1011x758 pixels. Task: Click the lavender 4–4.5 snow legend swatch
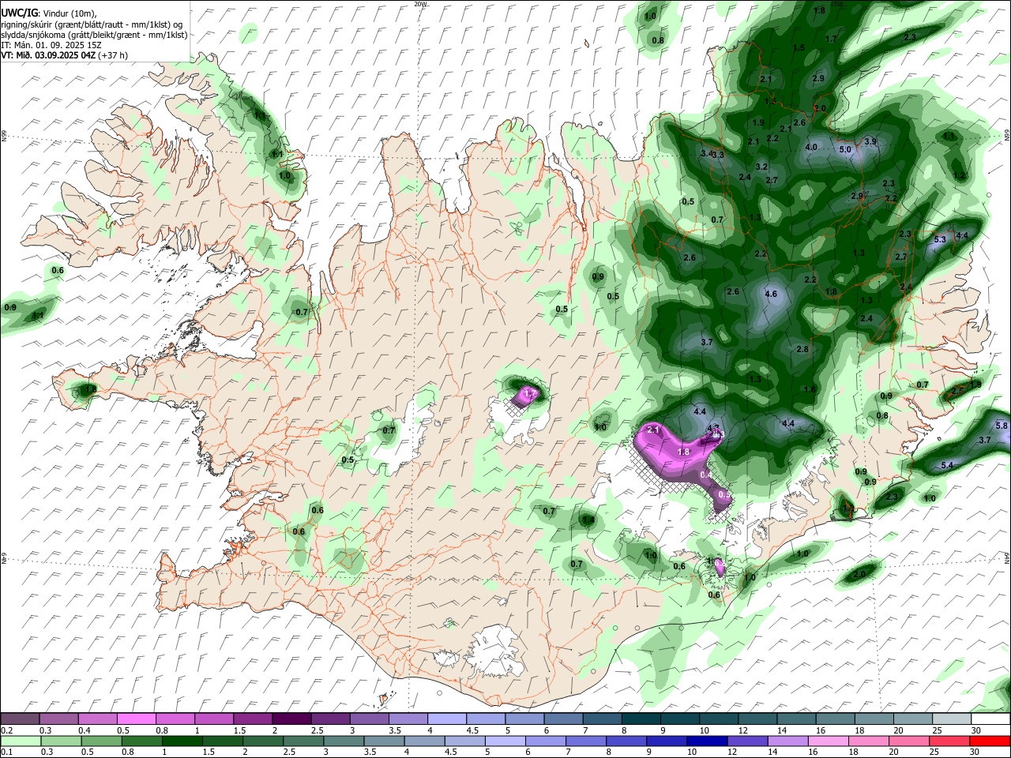click(x=447, y=719)
